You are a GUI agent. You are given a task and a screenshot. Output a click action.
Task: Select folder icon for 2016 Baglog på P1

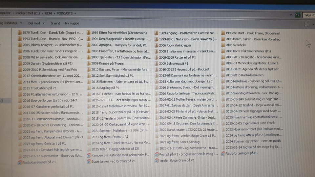point(89,88)
